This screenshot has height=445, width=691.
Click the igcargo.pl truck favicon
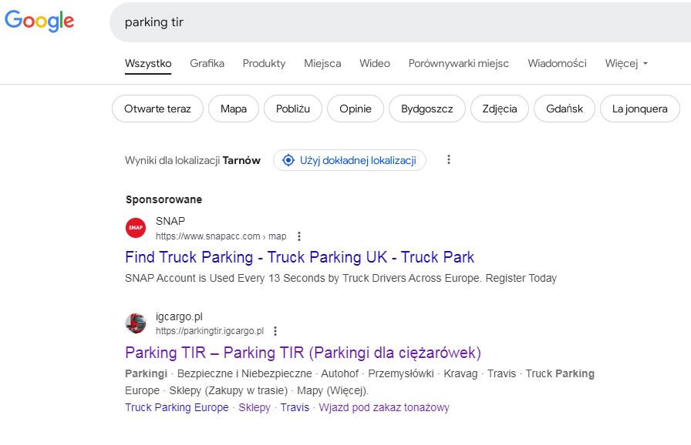136,323
